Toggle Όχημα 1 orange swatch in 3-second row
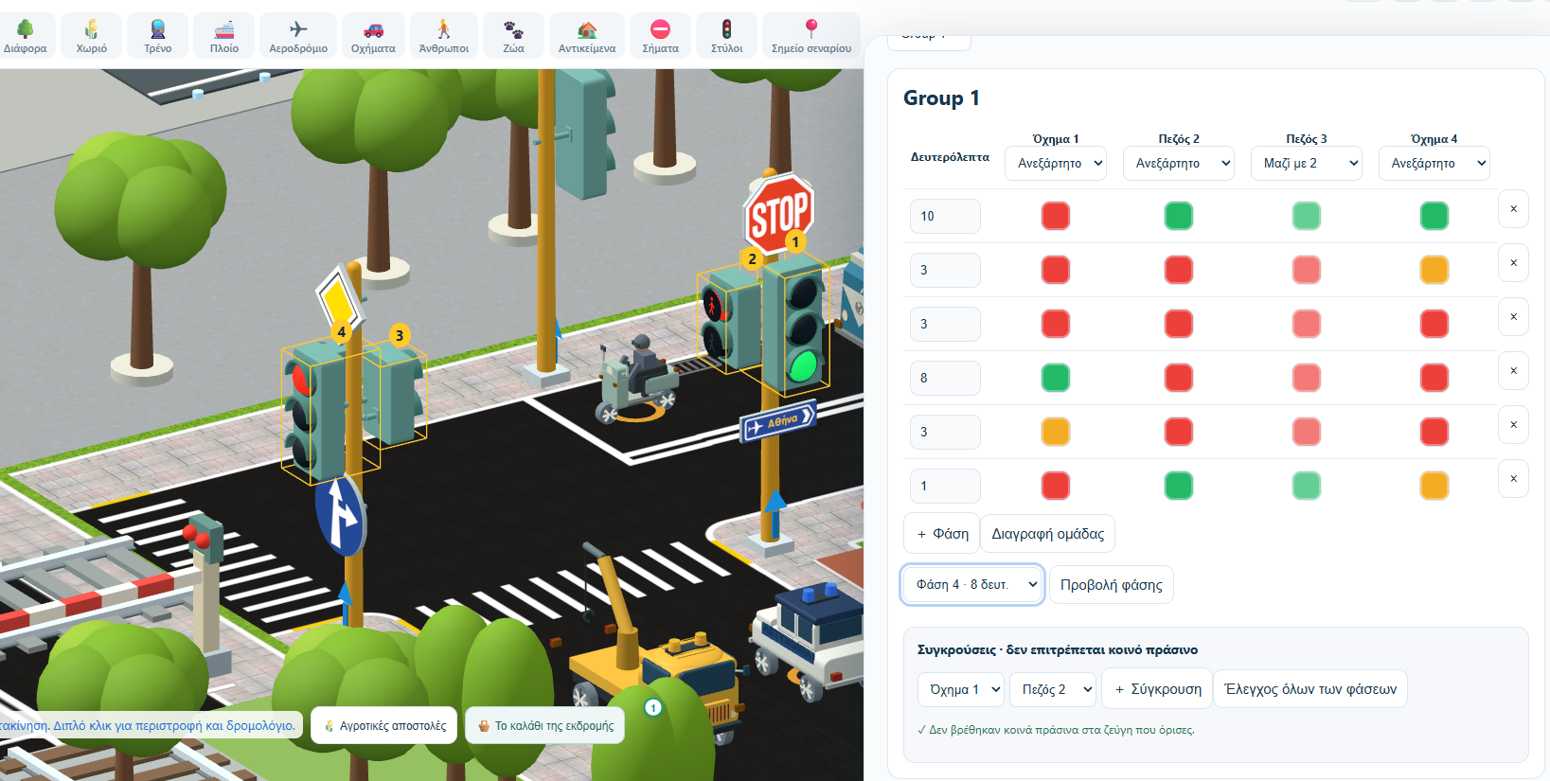1550x781 pixels. 1056,432
